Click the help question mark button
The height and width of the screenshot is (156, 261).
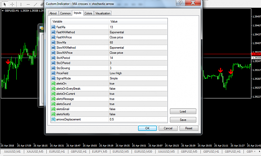180,3
